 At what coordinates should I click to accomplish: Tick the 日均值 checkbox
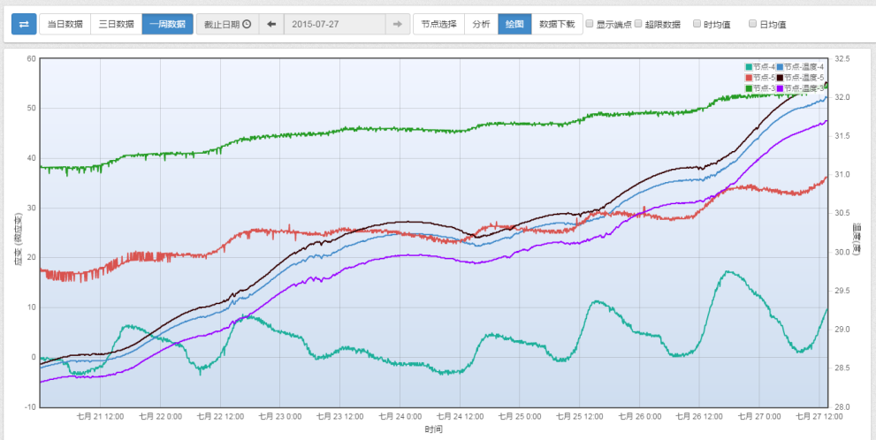tap(753, 24)
